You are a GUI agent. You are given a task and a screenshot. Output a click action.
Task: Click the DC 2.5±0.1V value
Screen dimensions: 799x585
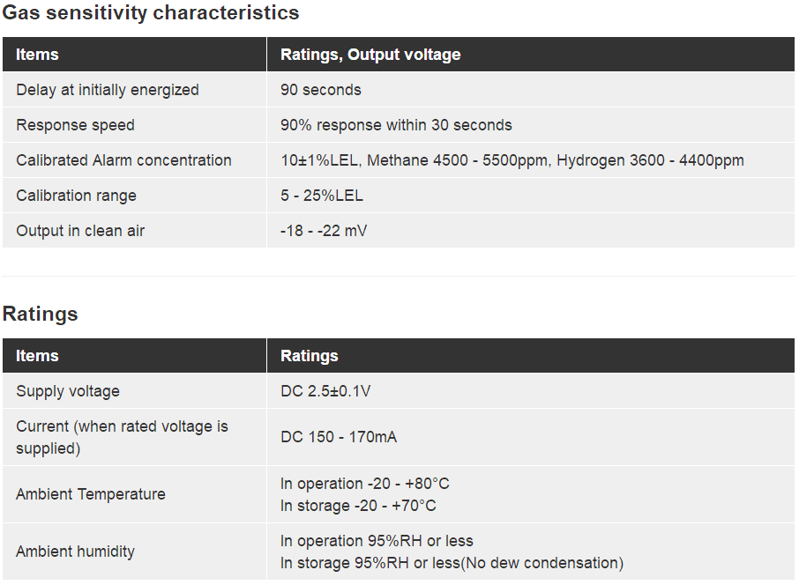pos(325,391)
